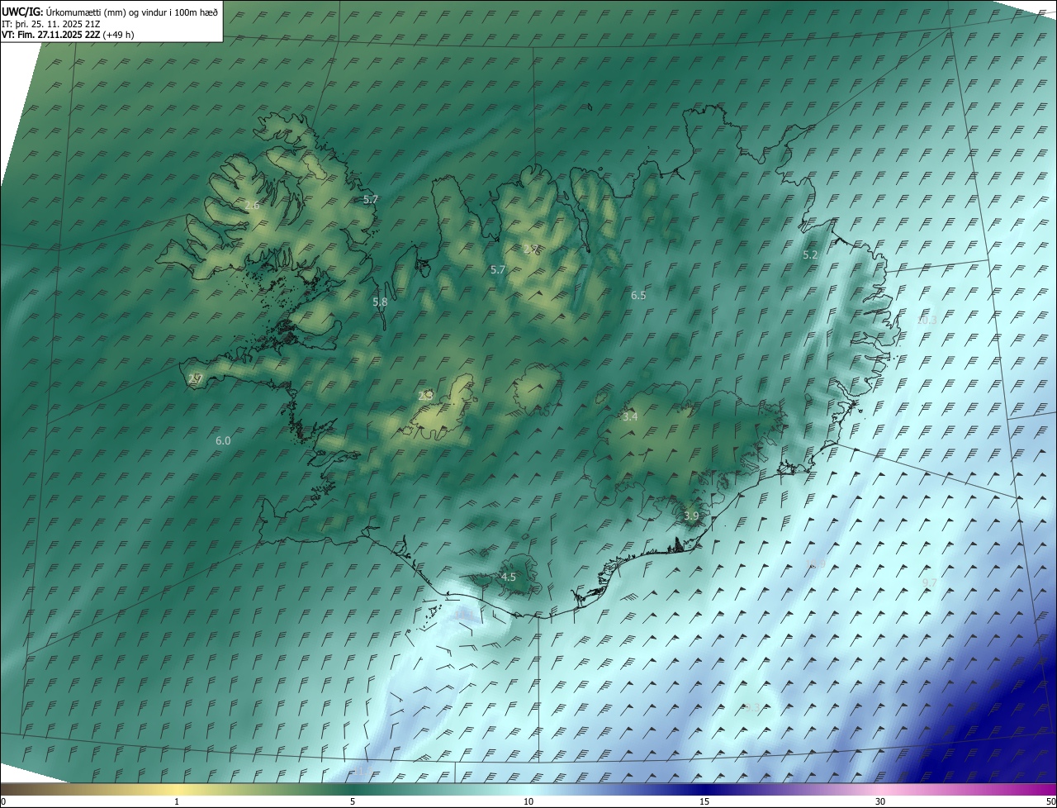1057x808 pixels.
Task: Click the 9.7 value over the southeast sea
Action: (x=929, y=583)
